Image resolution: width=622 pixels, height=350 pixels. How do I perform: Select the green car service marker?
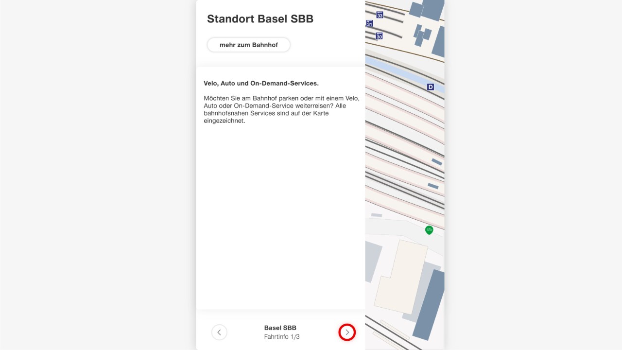[x=429, y=230]
